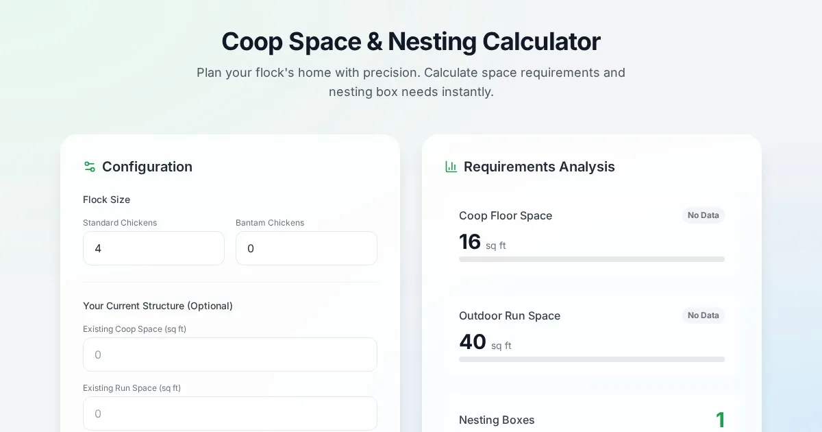This screenshot has width=822, height=432.
Task: Click the Bantam Chickens field label
Action: [x=270, y=223]
